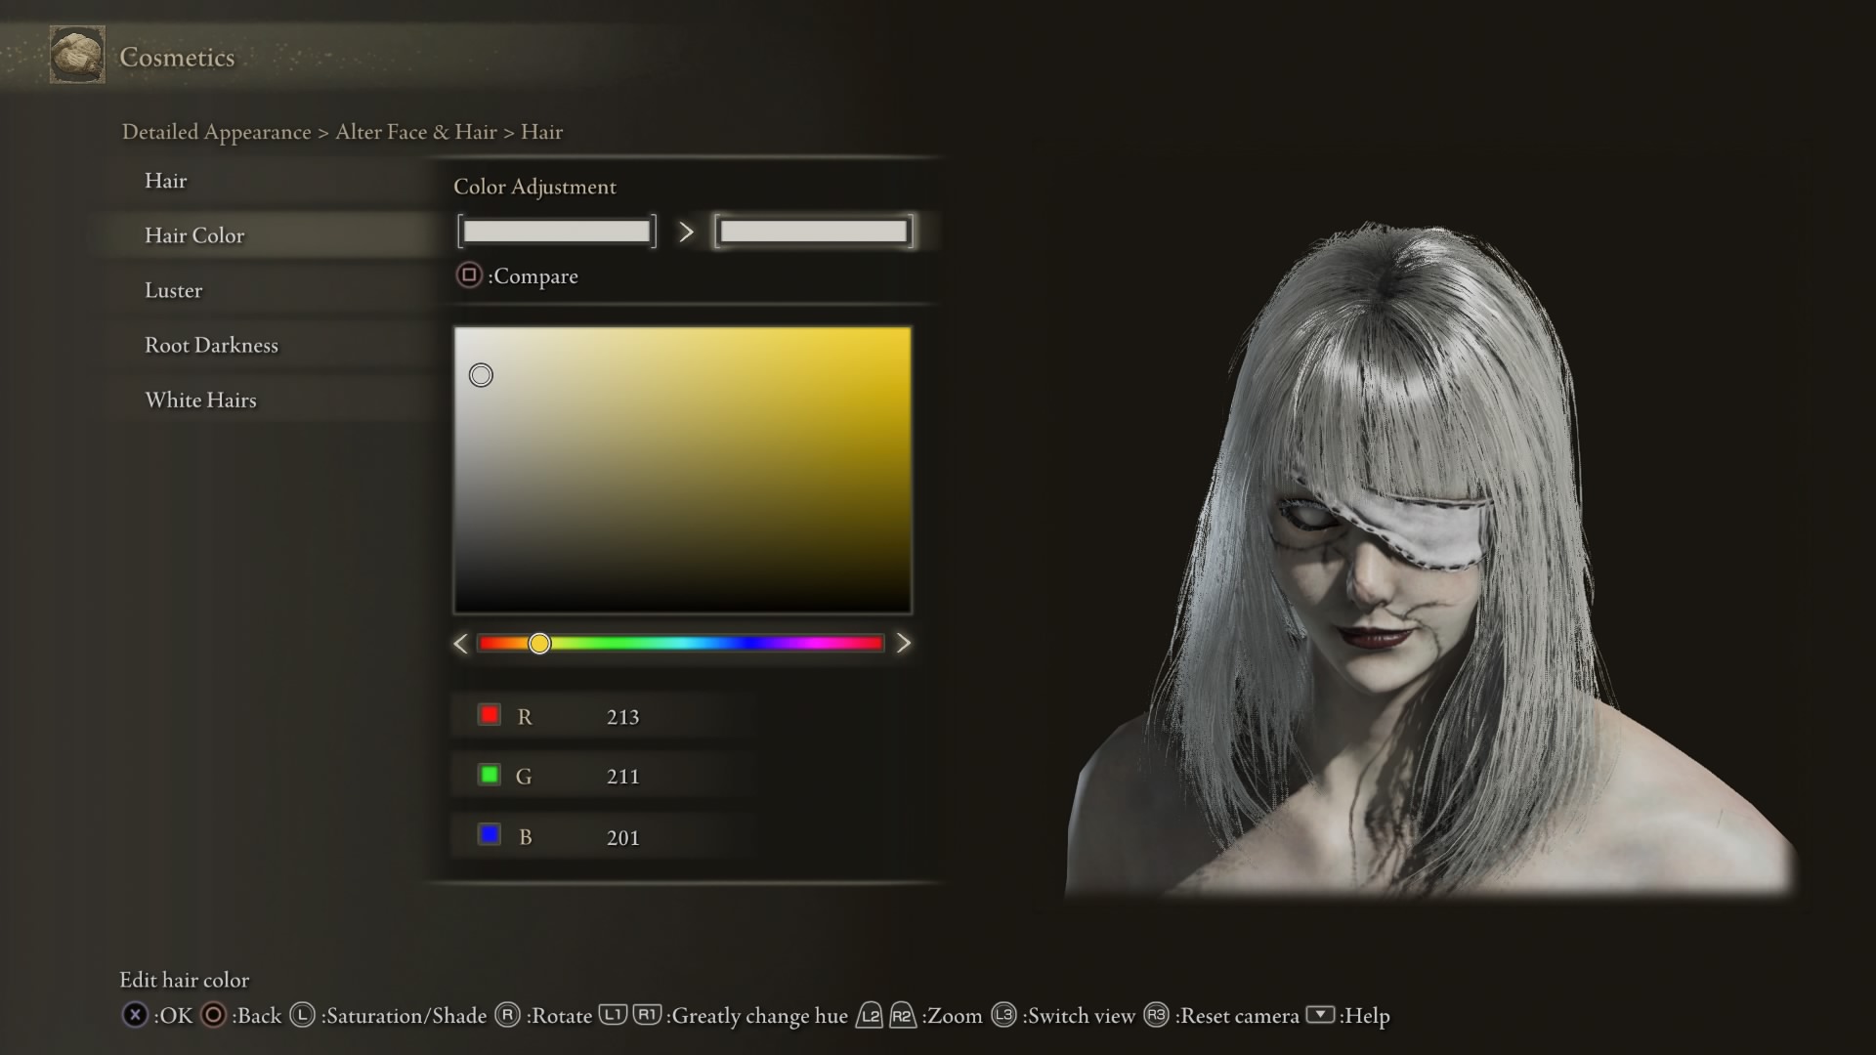Open the Root Darkness option
The image size is (1876, 1055).
coord(211,345)
